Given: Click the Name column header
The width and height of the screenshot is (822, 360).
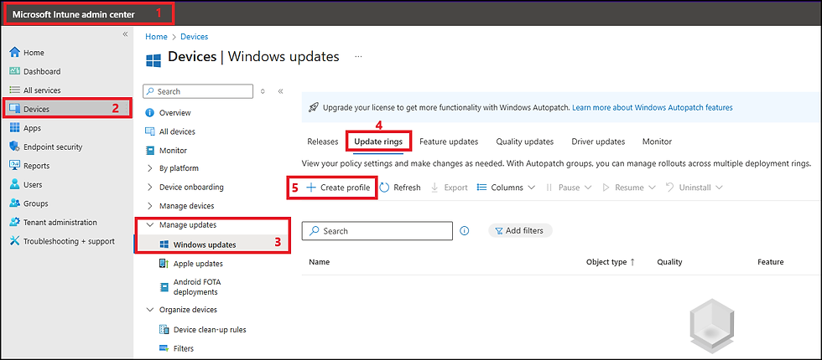Looking at the screenshot, I should click(320, 262).
